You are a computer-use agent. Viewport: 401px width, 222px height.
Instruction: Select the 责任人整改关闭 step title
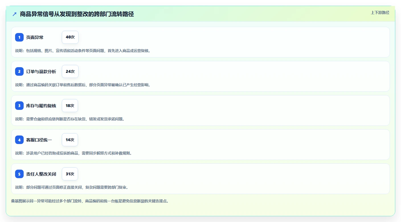pos(41,174)
